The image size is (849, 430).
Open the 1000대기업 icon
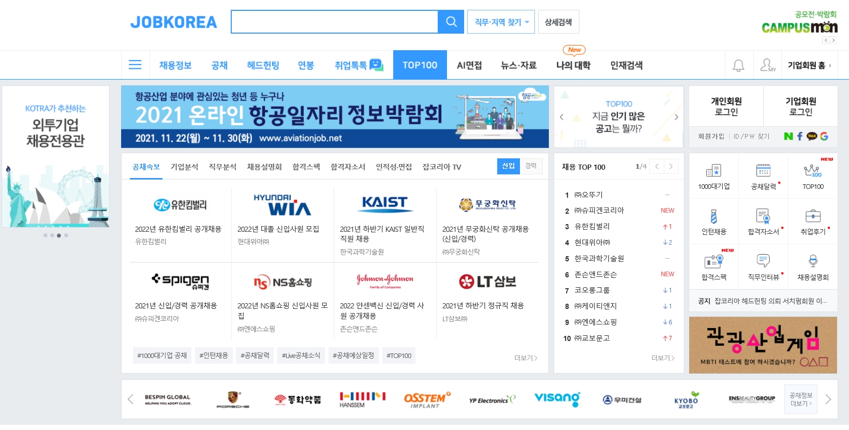click(x=714, y=170)
